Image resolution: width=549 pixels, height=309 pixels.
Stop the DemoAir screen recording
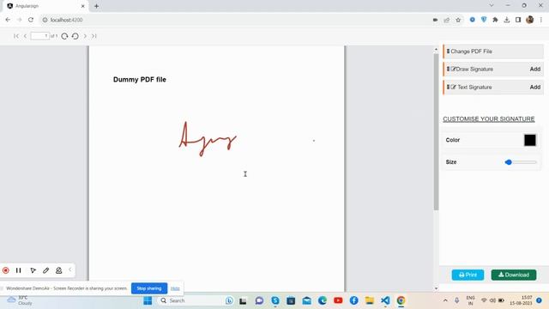[6, 270]
